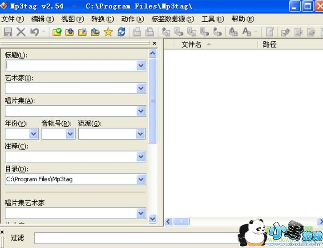Click the Open playlist folder icon
Viewport: 323px width, 248px height.
click(x=82, y=32)
